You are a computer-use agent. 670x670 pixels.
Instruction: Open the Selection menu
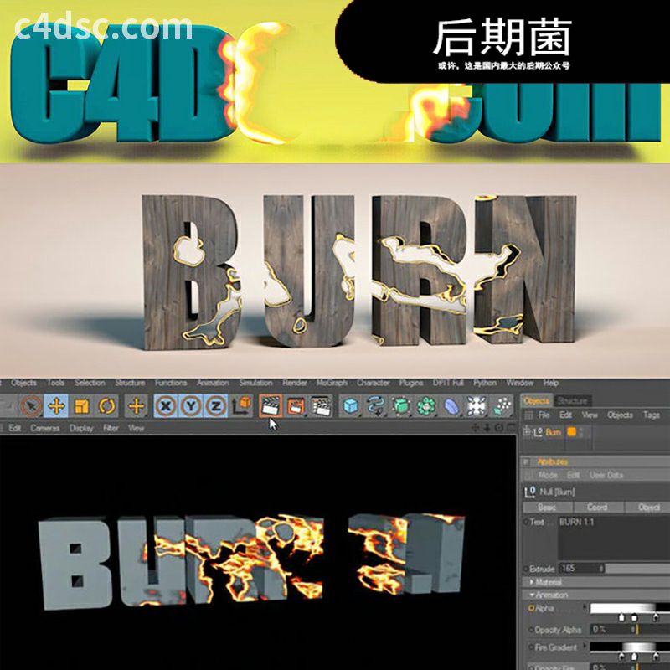coord(90,383)
